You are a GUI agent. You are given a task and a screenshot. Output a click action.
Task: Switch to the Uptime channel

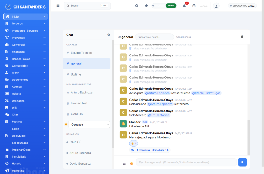click(x=87, y=74)
